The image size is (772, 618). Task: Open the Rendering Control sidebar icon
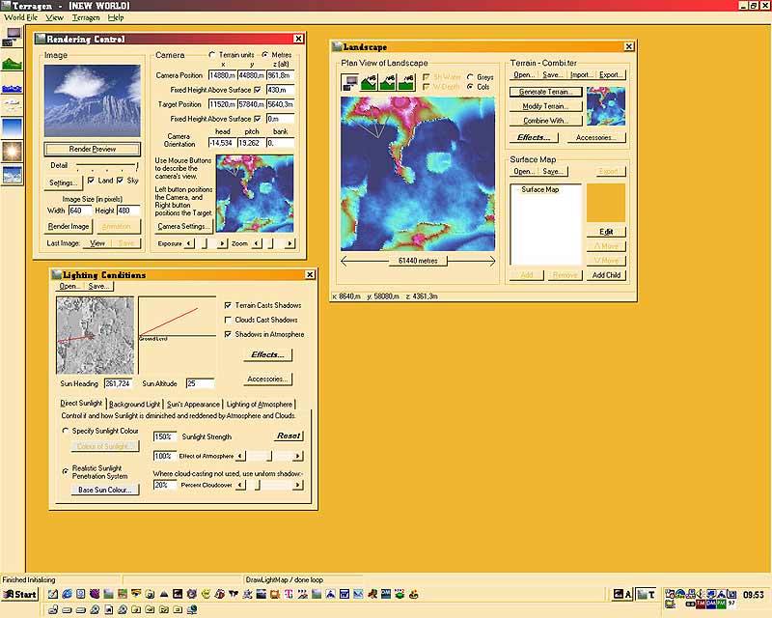[14, 38]
